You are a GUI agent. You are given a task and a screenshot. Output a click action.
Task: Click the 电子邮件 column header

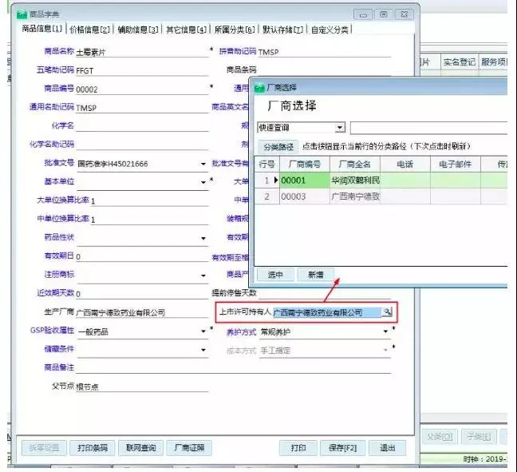point(456,164)
